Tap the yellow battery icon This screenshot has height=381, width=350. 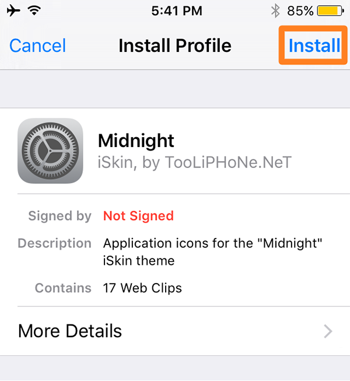(x=331, y=11)
